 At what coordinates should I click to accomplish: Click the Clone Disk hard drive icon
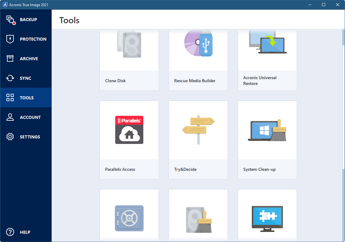click(129, 44)
